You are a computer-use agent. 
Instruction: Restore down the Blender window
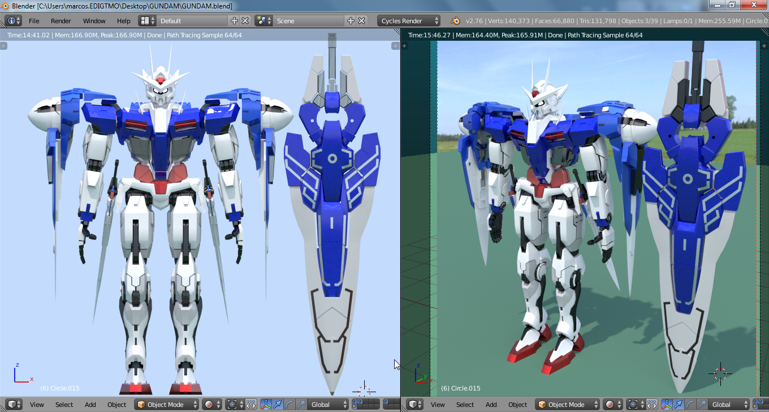(x=732, y=5)
